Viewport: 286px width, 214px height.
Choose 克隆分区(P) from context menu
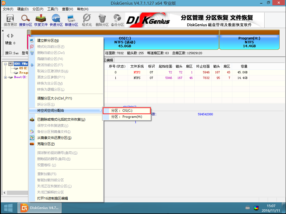tap(66, 144)
